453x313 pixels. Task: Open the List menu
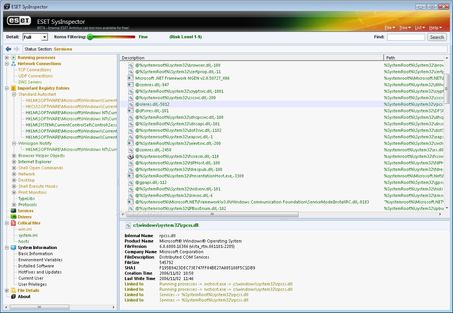pos(420,28)
